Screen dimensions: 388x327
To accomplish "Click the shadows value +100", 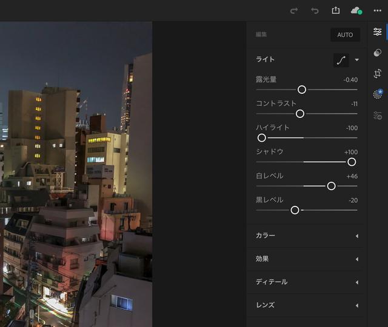I will (x=351, y=152).
